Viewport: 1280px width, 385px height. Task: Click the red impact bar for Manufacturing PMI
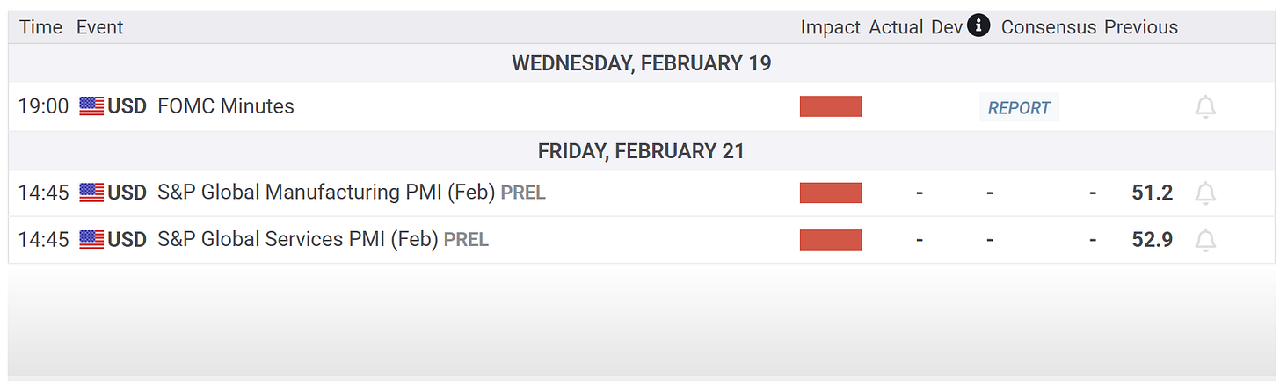pos(831,192)
